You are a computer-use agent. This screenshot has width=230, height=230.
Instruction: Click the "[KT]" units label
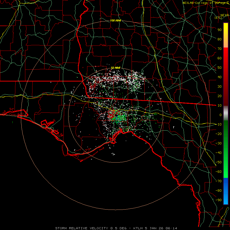(218, 18)
